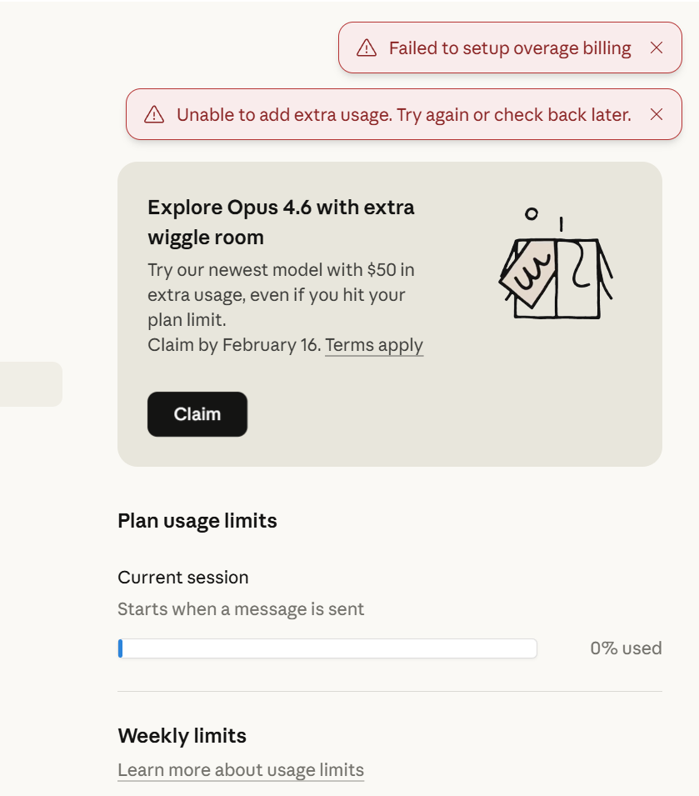
Task: Click the 'Claim by February 16' text
Action: pyautogui.click(x=234, y=345)
